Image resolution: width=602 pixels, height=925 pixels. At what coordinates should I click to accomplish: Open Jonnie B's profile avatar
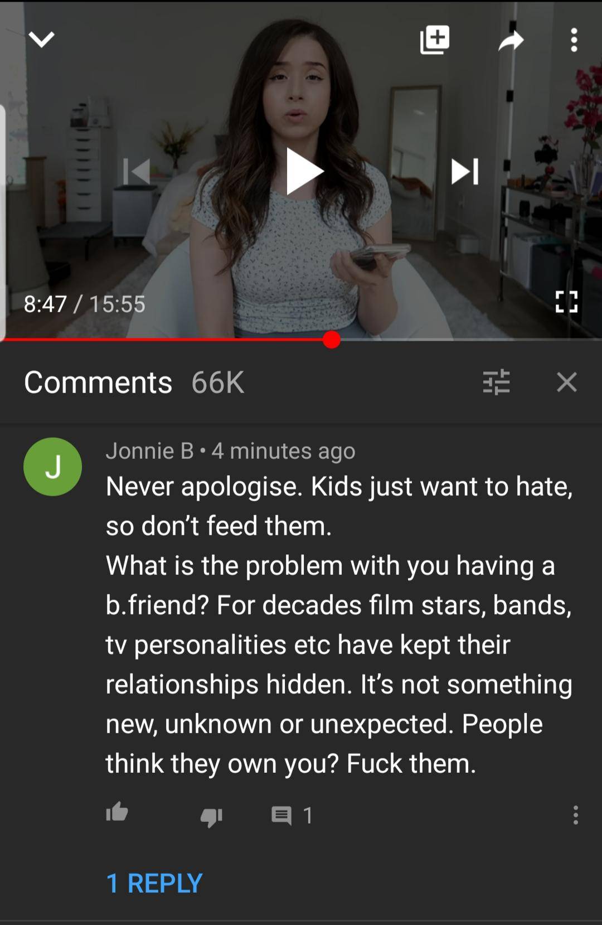52,467
